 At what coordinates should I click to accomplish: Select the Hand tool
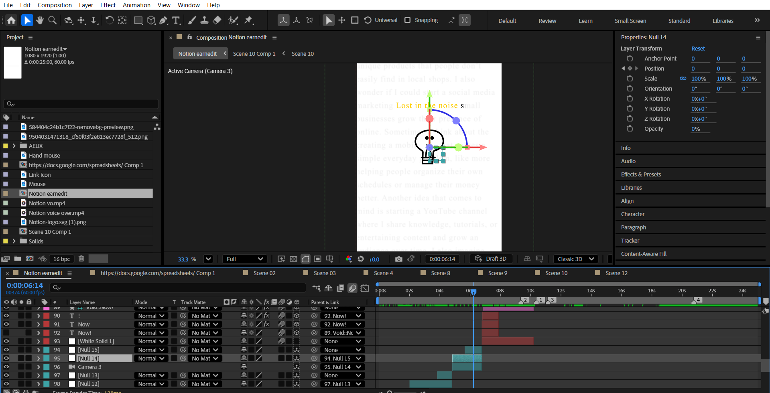coord(40,20)
